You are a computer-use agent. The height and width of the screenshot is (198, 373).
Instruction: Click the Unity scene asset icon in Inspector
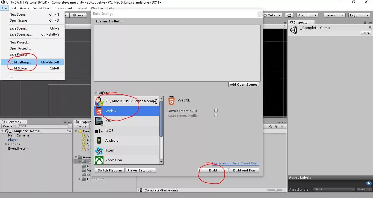point(294,30)
